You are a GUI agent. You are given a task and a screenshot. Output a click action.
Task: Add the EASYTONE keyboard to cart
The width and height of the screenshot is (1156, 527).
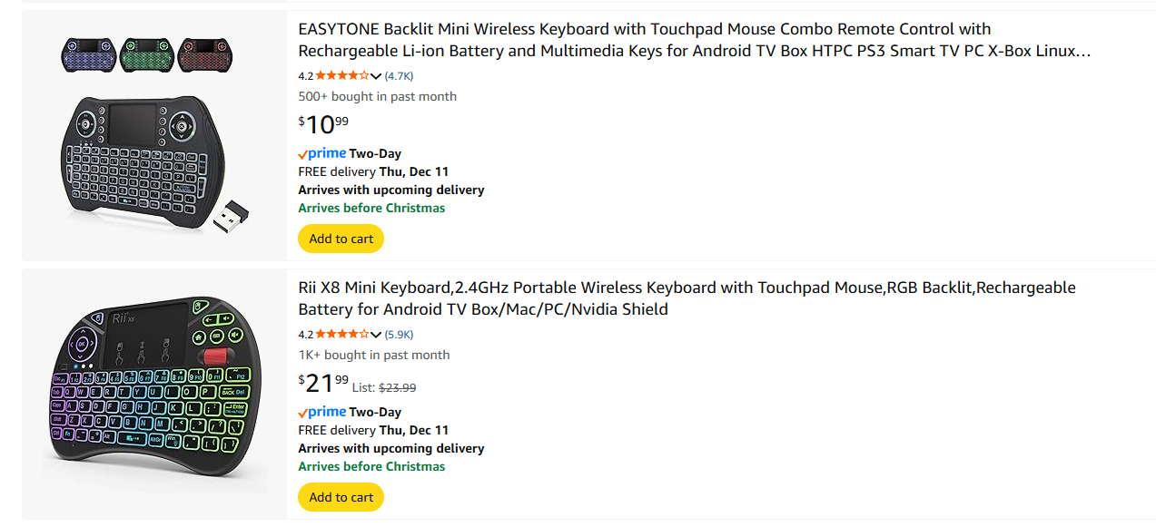tap(341, 239)
